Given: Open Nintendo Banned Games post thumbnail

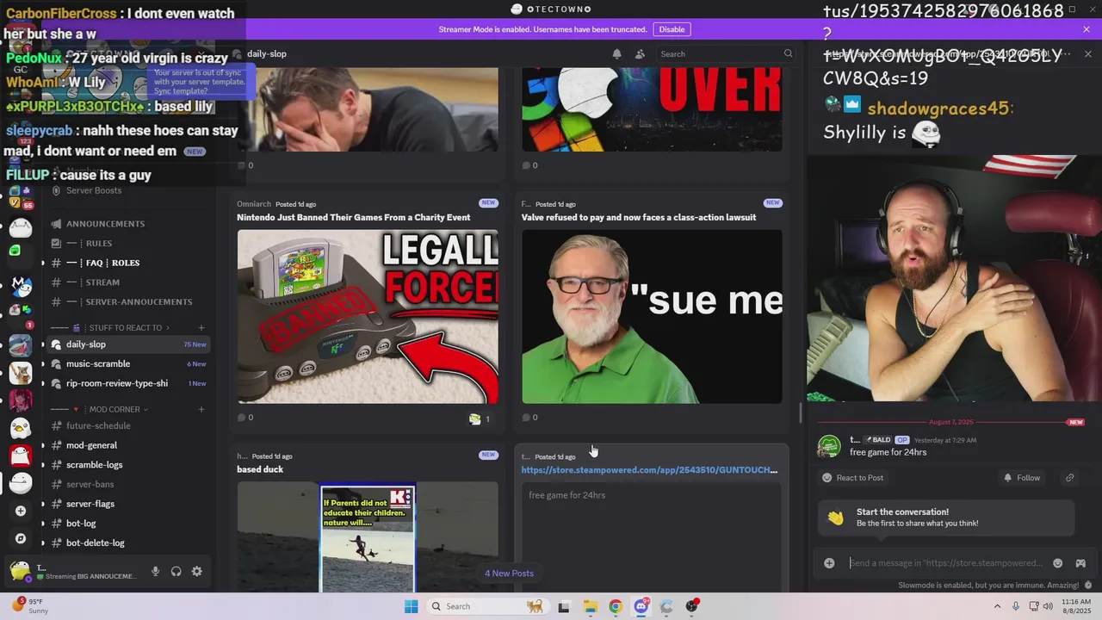Looking at the screenshot, I should [x=368, y=316].
